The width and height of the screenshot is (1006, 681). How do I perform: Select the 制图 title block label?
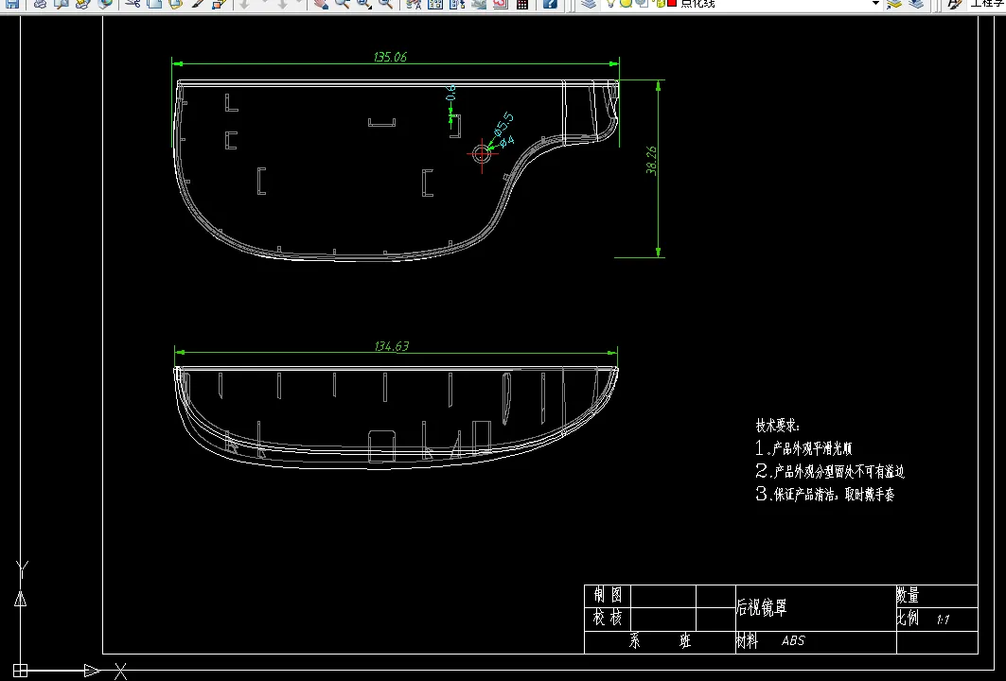(608, 595)
